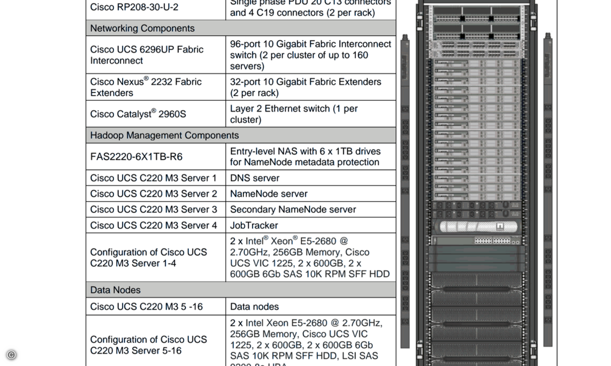This screenshot has height=366, width=611.
Task: Click '2 x Intel Xeon E5-2680 @ 2.70GHz, 256GB Memory, Cisco UCS VIC' text
Action: click(x=306, y=328)
